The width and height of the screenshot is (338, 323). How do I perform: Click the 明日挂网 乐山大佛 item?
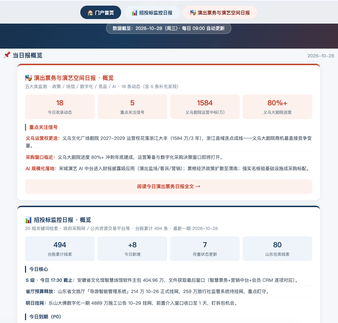[169, 303]
